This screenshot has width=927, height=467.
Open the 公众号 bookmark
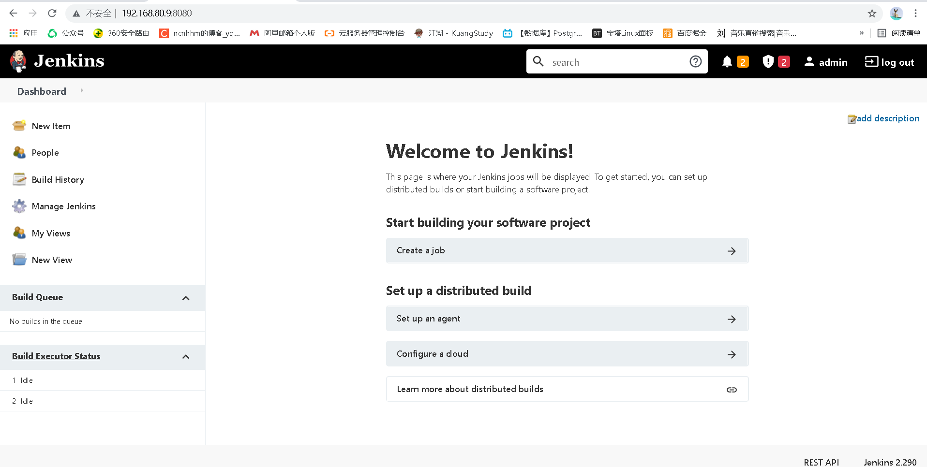65,33
